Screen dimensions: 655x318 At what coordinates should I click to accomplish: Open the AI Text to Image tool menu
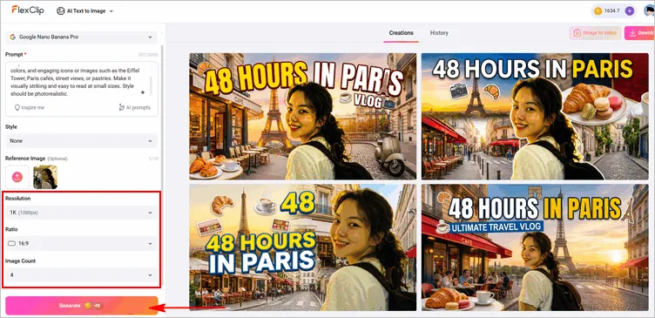(x=84, y=10)
